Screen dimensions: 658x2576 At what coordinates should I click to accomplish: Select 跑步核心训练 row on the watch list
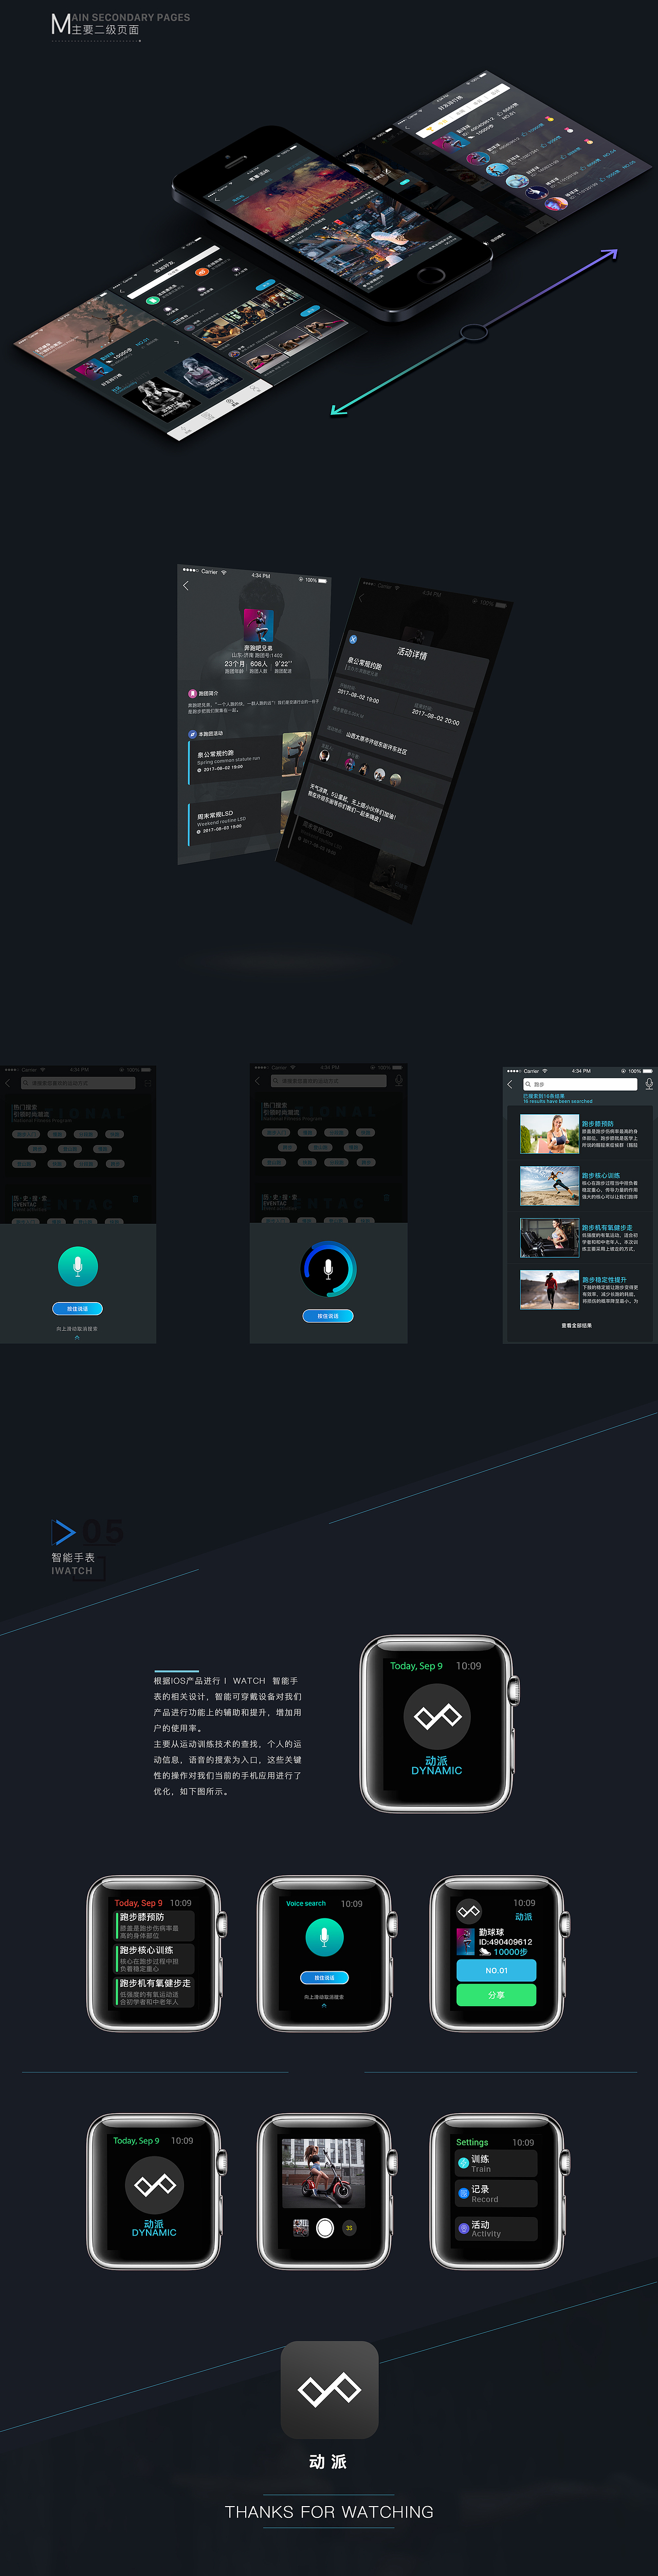155,1958
